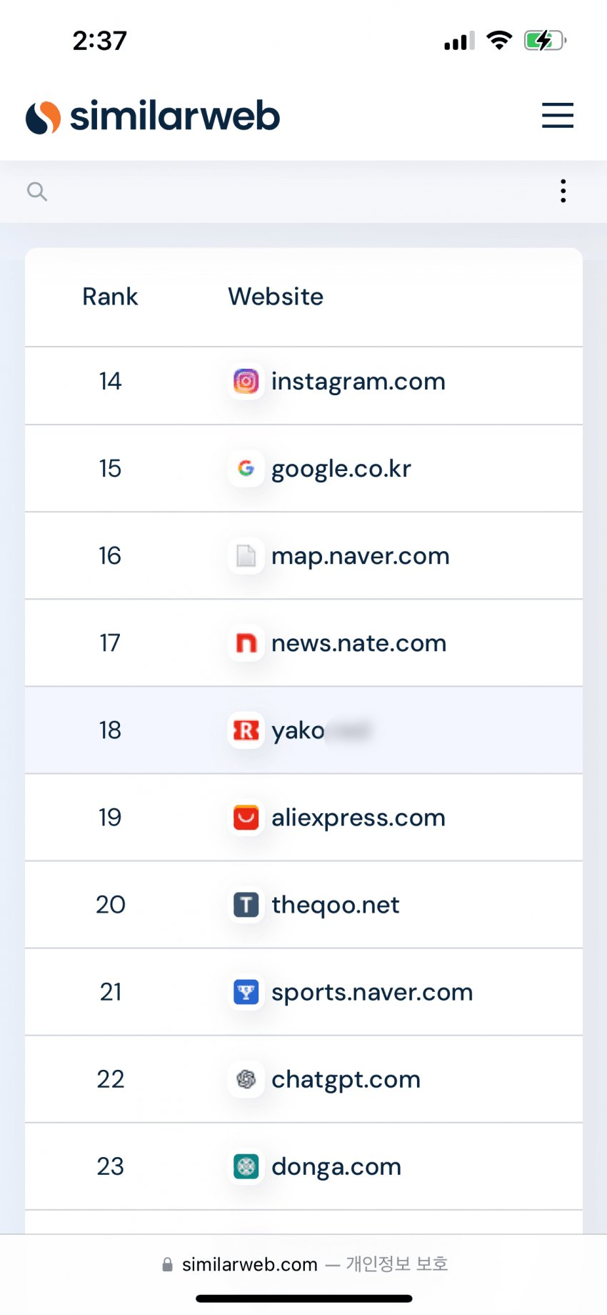Click the Website column header

(x=276, y=297)
